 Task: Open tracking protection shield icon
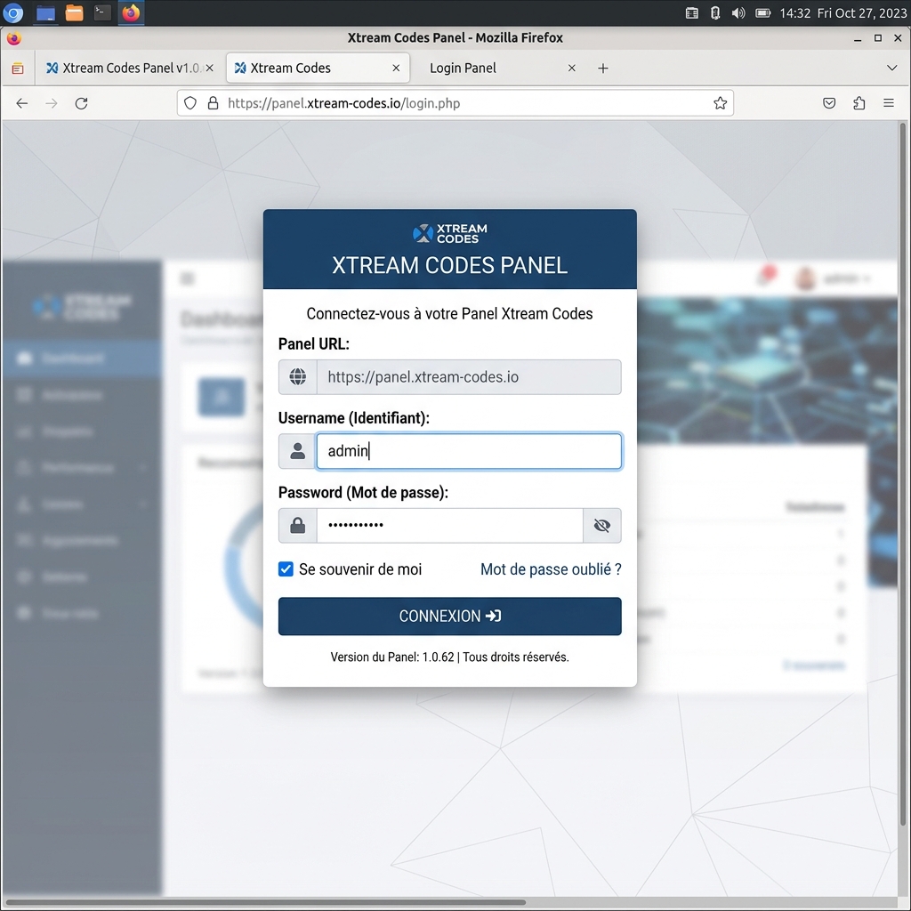click(190, 103)
